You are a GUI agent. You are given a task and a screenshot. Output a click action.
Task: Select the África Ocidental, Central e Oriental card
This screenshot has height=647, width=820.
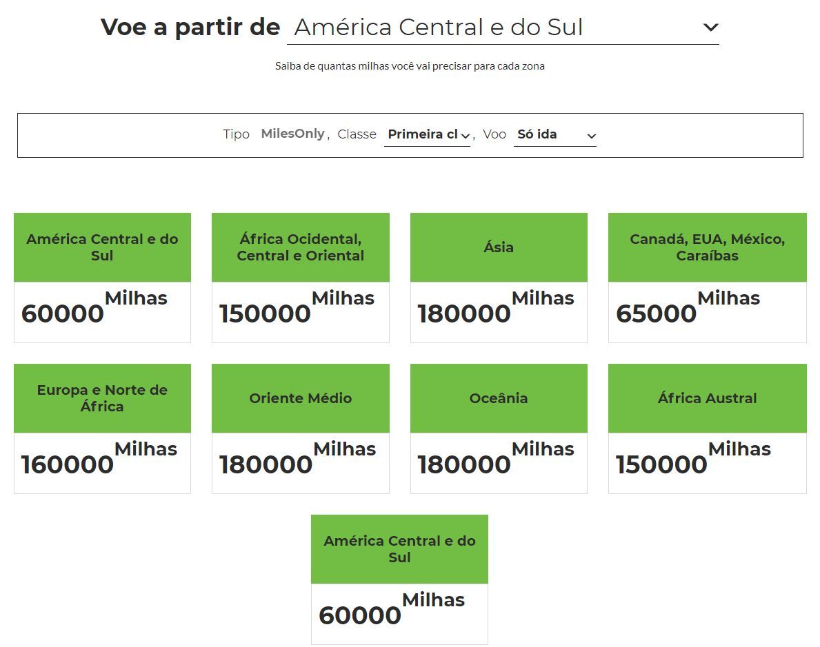click(x=301, y=278)
